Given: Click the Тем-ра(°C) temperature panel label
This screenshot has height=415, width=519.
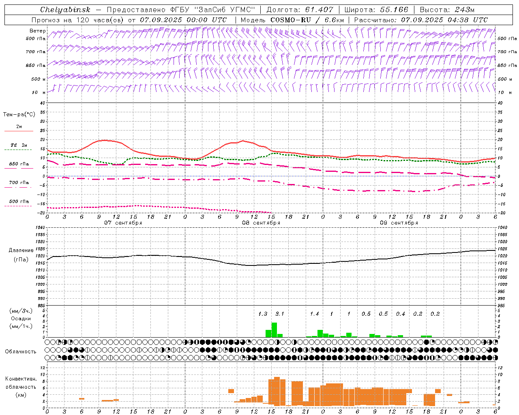Looking at the screenshot, I should 19,115.
